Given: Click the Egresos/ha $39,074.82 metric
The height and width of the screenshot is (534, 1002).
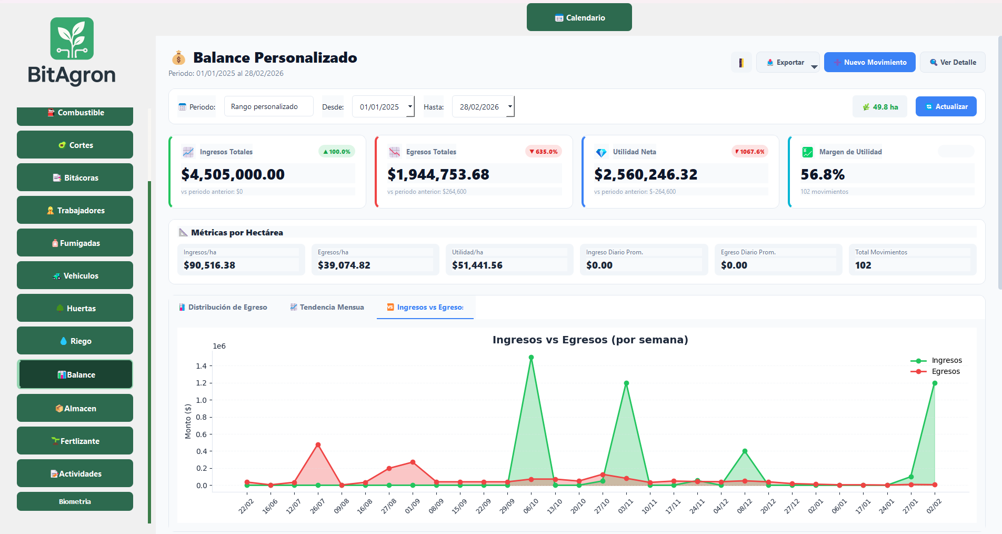Looking at the screenshot, I should 375,260.
